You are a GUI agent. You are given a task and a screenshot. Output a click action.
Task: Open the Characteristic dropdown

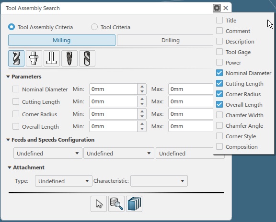pos(159,181)
